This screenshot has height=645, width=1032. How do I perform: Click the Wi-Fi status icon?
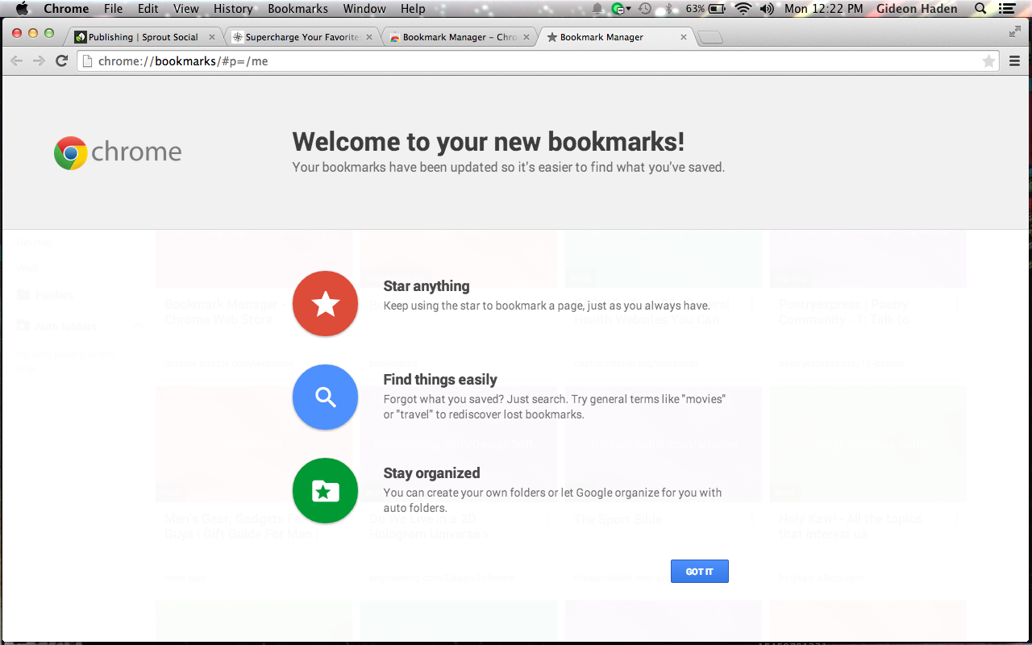click(742, 9)
